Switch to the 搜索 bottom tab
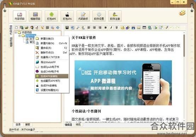Viewport: 196px width, 137px height. point(28,124)
